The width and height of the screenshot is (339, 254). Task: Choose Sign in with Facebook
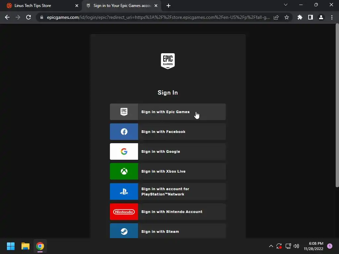tap(168, 132)
